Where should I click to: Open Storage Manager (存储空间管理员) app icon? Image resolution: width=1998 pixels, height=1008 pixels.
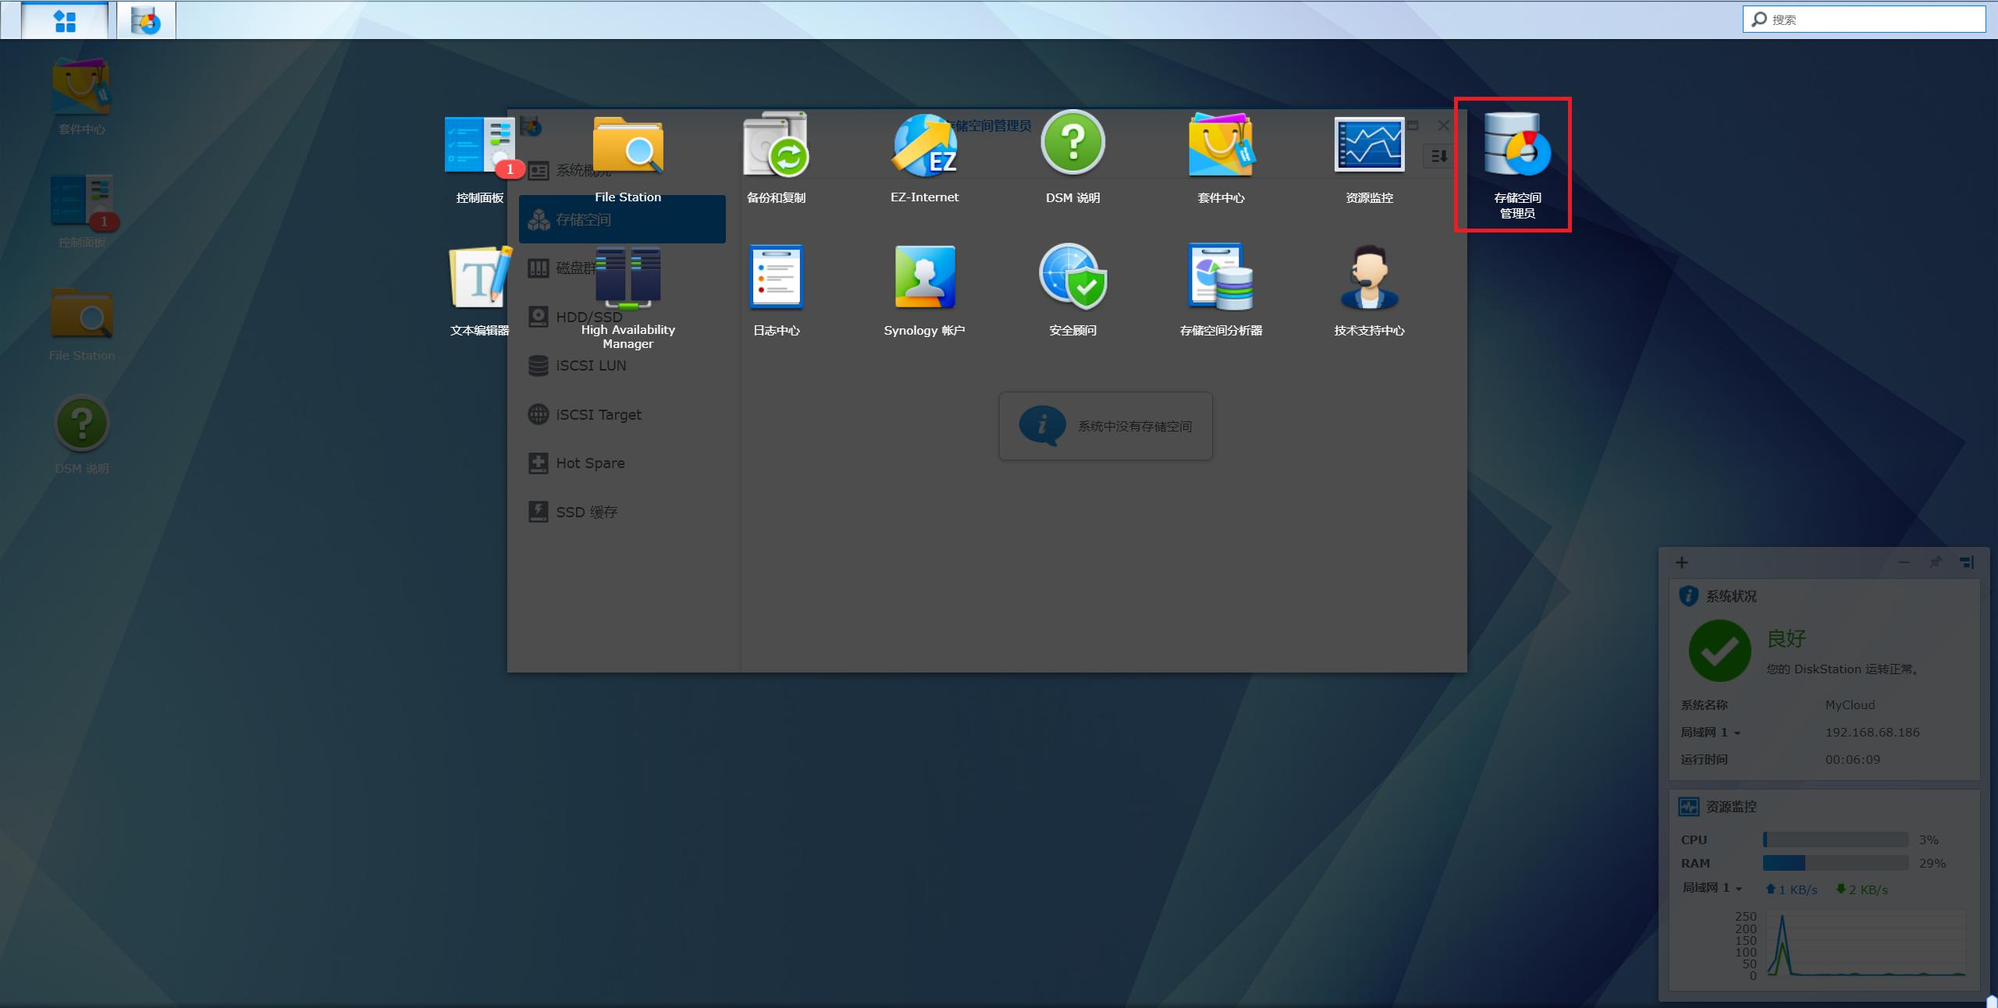point(1516,146)
